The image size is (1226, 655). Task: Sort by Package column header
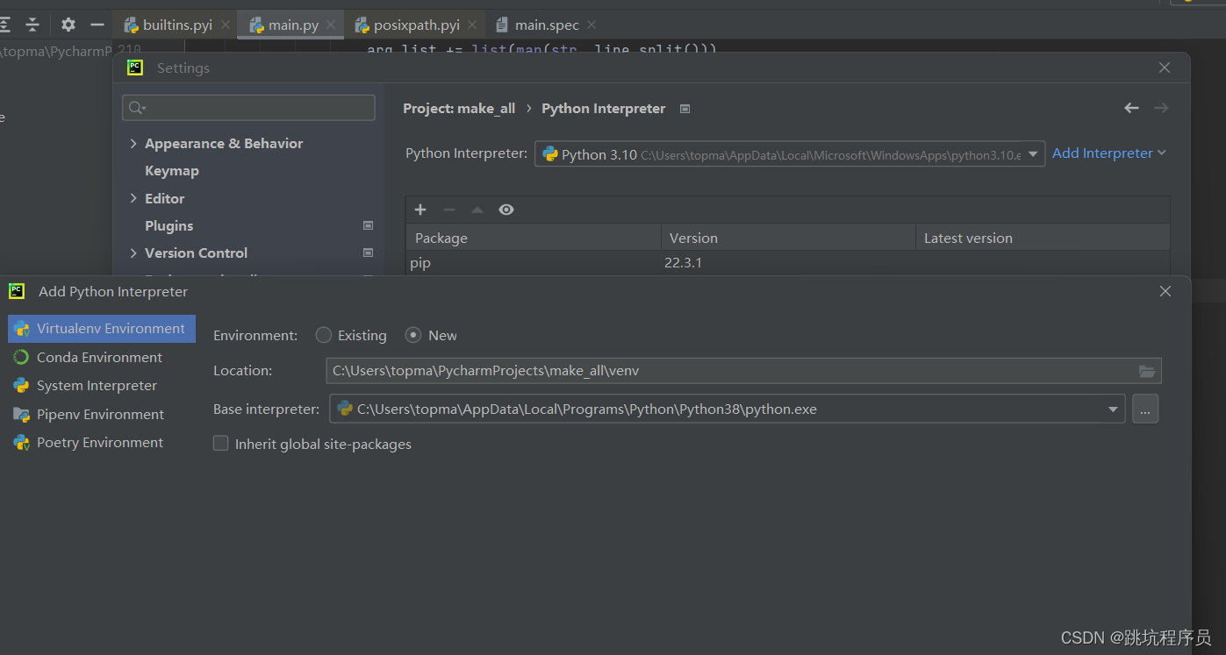click(533, 238)
